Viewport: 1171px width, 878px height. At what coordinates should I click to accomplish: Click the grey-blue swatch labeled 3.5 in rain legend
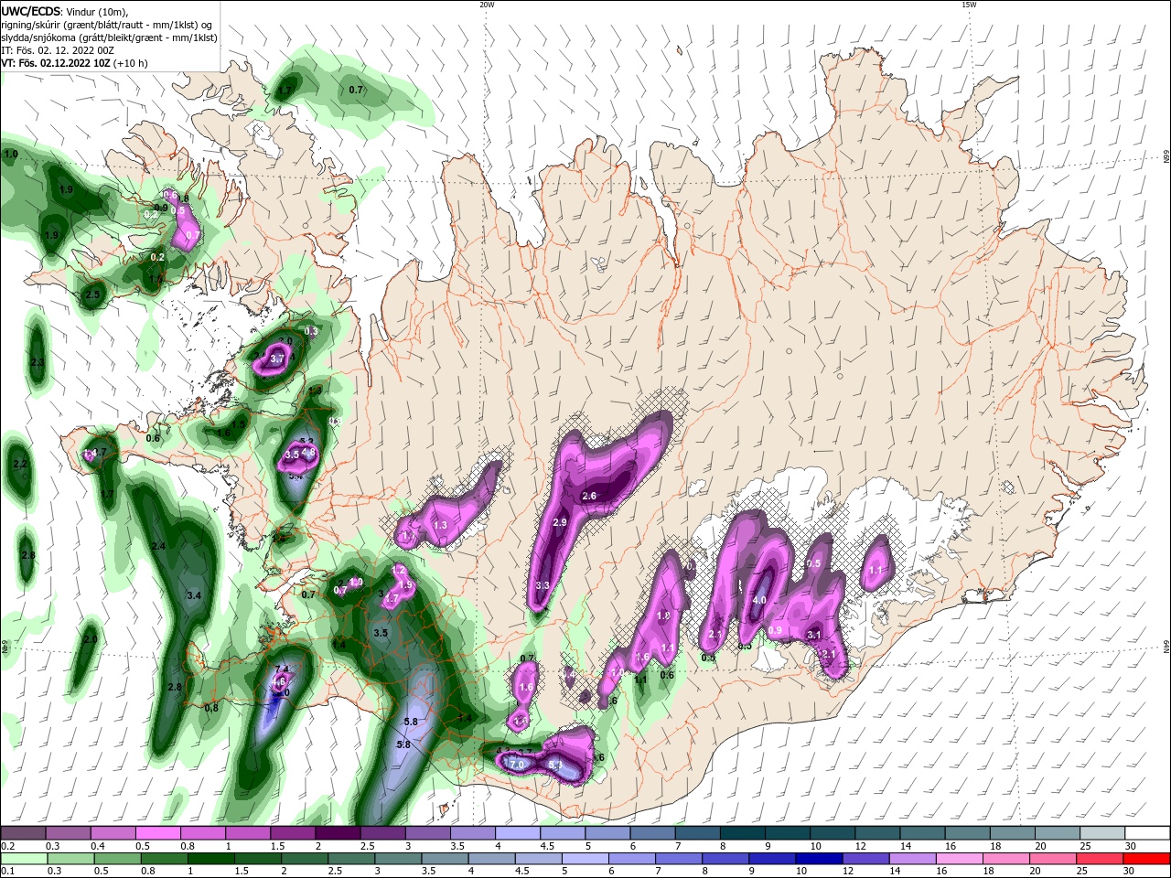click(447, 859)
